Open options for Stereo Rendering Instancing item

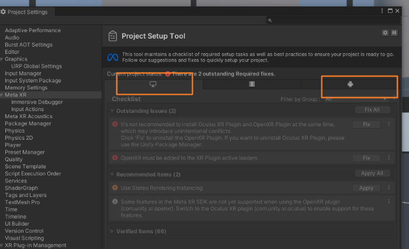pos(389,188)
